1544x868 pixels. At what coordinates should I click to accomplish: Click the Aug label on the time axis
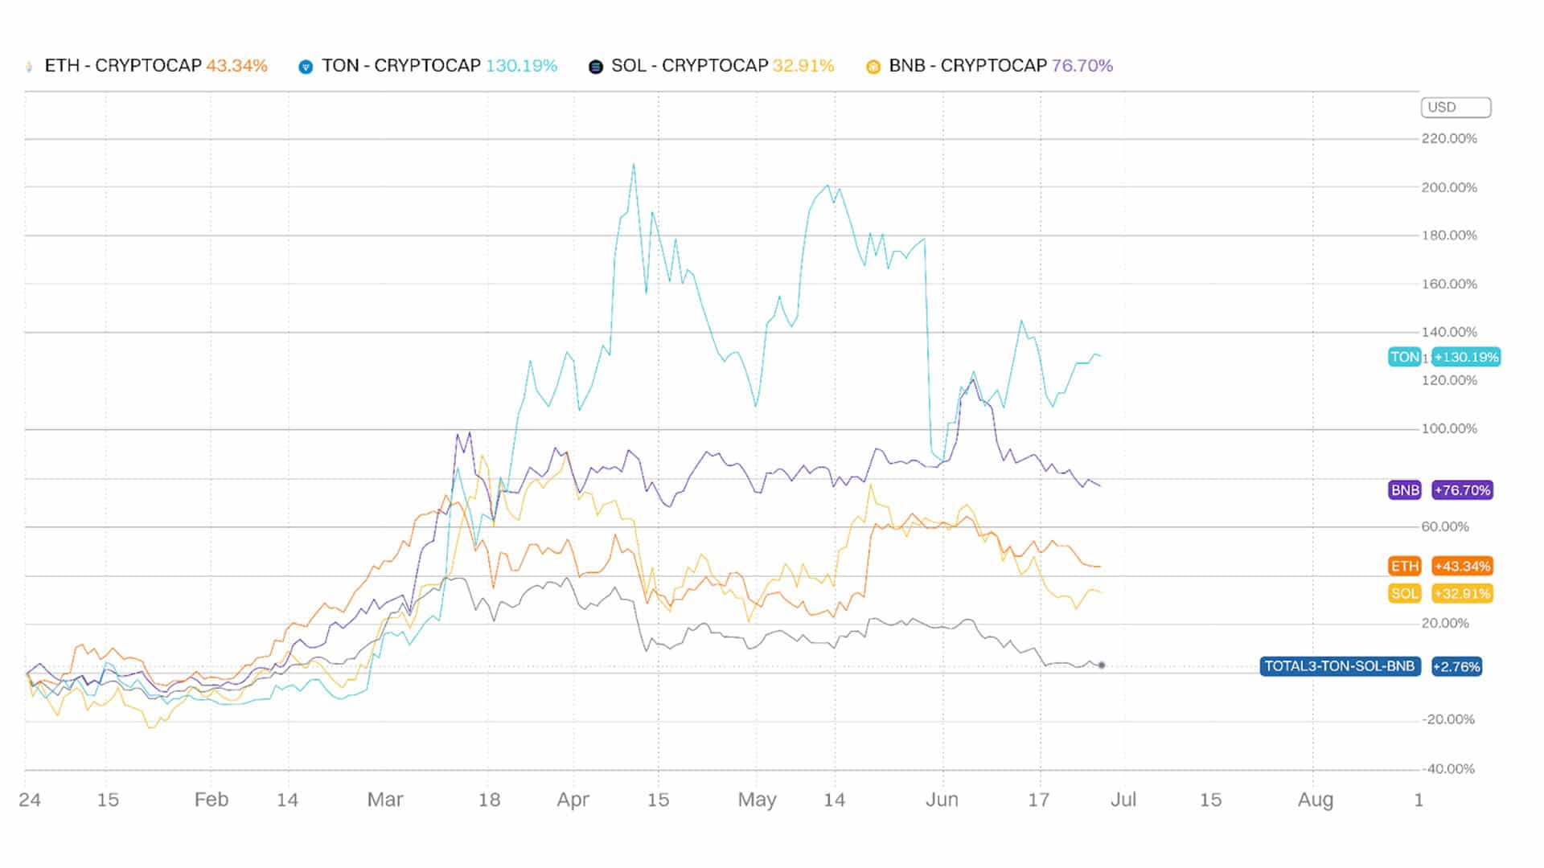1316,800
